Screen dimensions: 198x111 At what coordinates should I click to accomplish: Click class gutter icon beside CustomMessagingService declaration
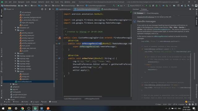coord(60,38)
